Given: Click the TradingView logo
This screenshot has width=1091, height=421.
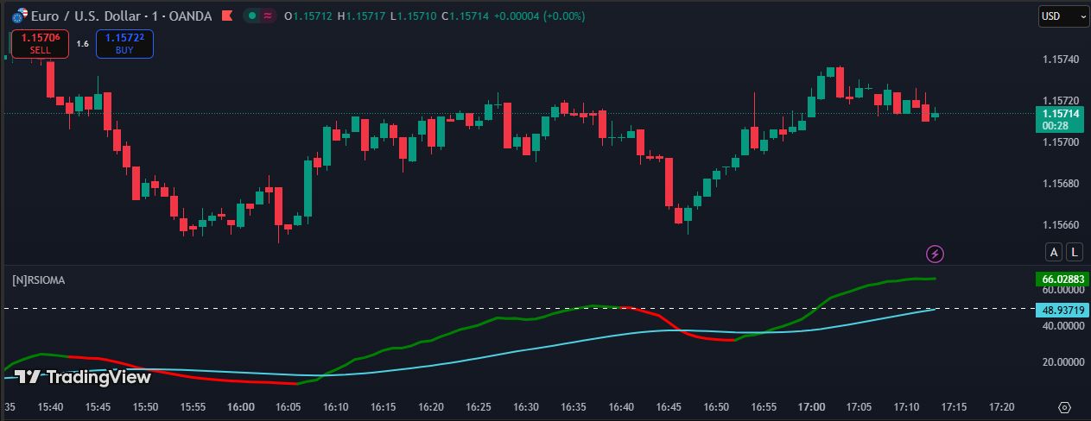Looking at the screenshot, I should [83, 377].
